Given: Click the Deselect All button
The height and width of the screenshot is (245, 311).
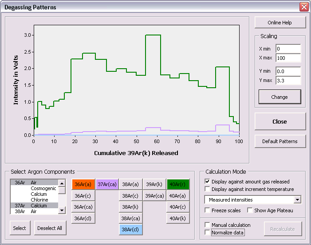Looking at the screenshot, I should pos(50,229).
